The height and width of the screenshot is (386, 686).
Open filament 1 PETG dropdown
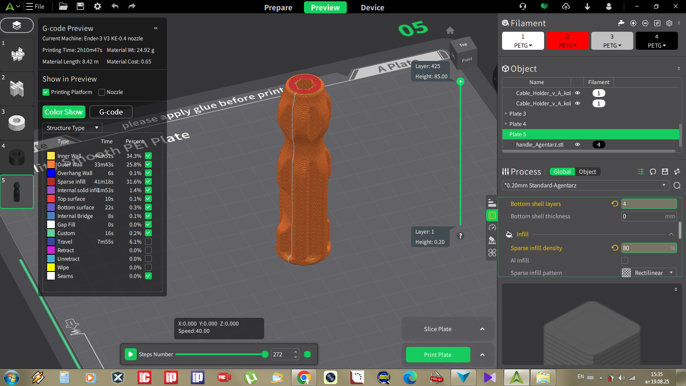point(523,45)
